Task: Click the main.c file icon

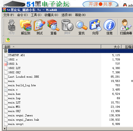Action: point(6,90)
